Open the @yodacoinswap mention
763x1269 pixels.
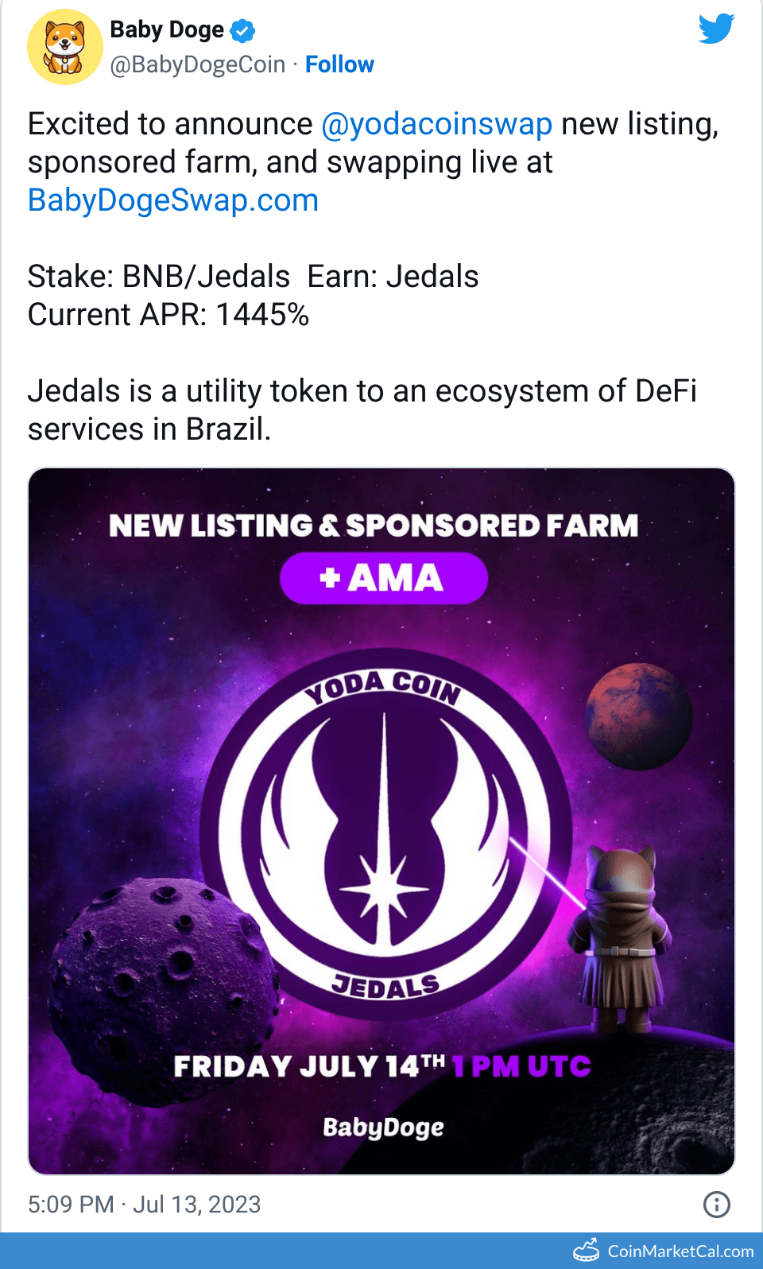436,124
